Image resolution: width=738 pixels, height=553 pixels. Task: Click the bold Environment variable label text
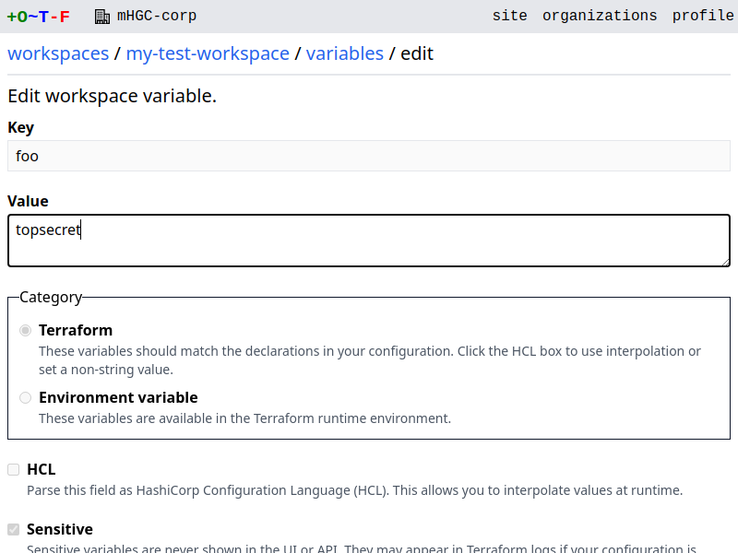[118, 397]
